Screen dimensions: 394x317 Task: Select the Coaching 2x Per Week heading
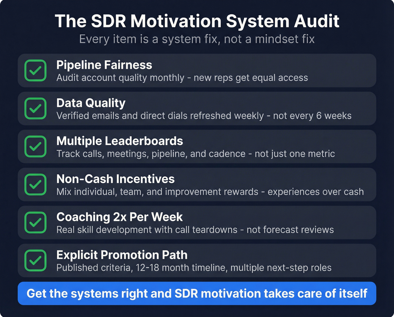(x=120, y=217)
